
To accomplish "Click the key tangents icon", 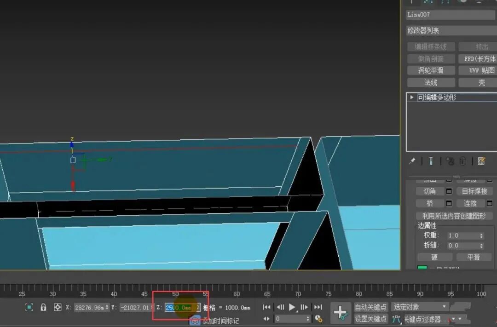I will (396, 319).
